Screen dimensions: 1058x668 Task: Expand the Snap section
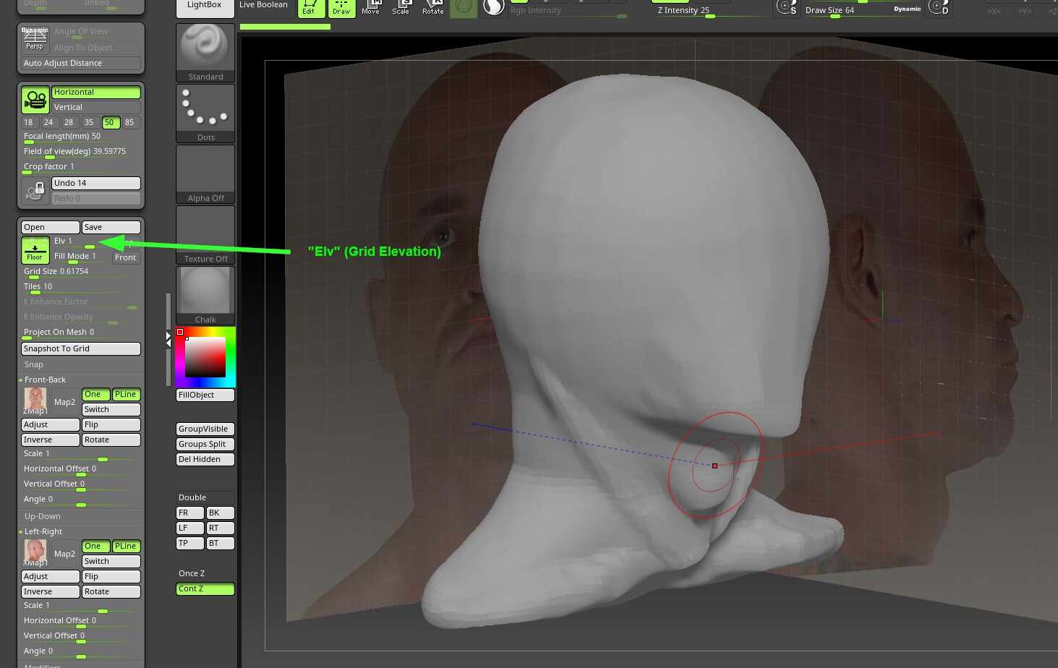(34, 364)
